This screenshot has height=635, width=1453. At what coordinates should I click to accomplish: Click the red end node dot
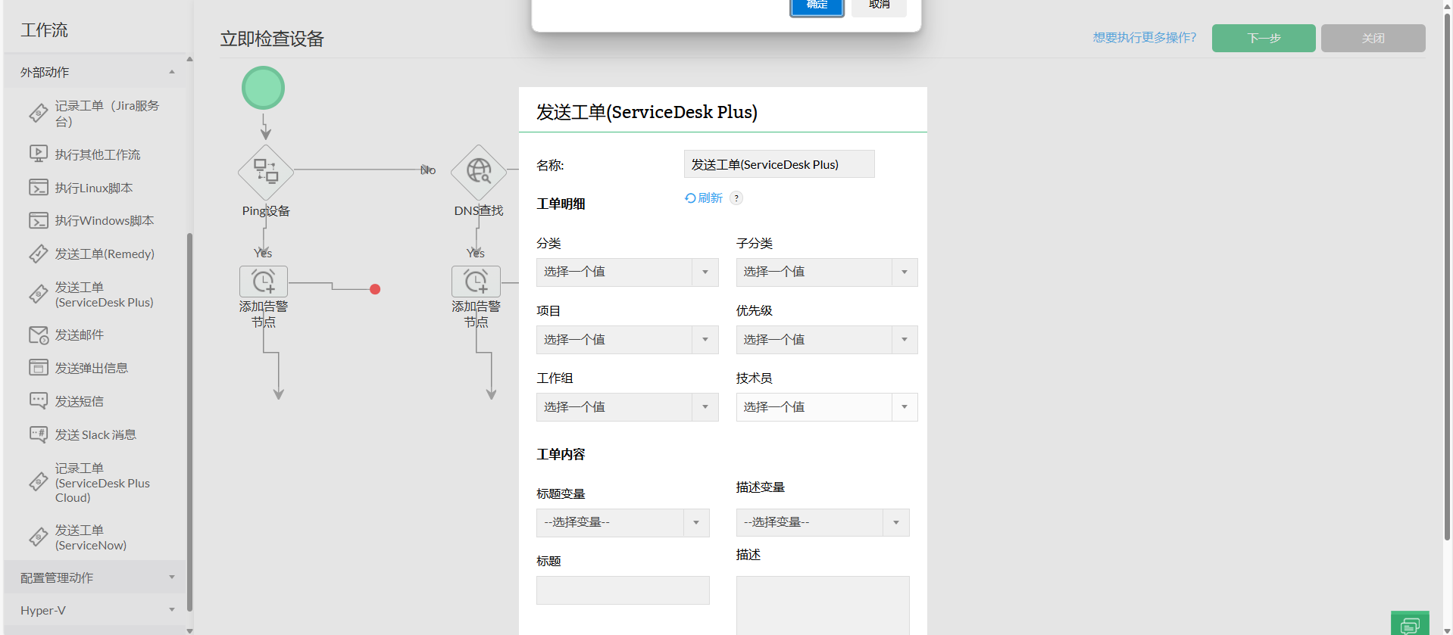pyautogui.click(x=375, y=289)
